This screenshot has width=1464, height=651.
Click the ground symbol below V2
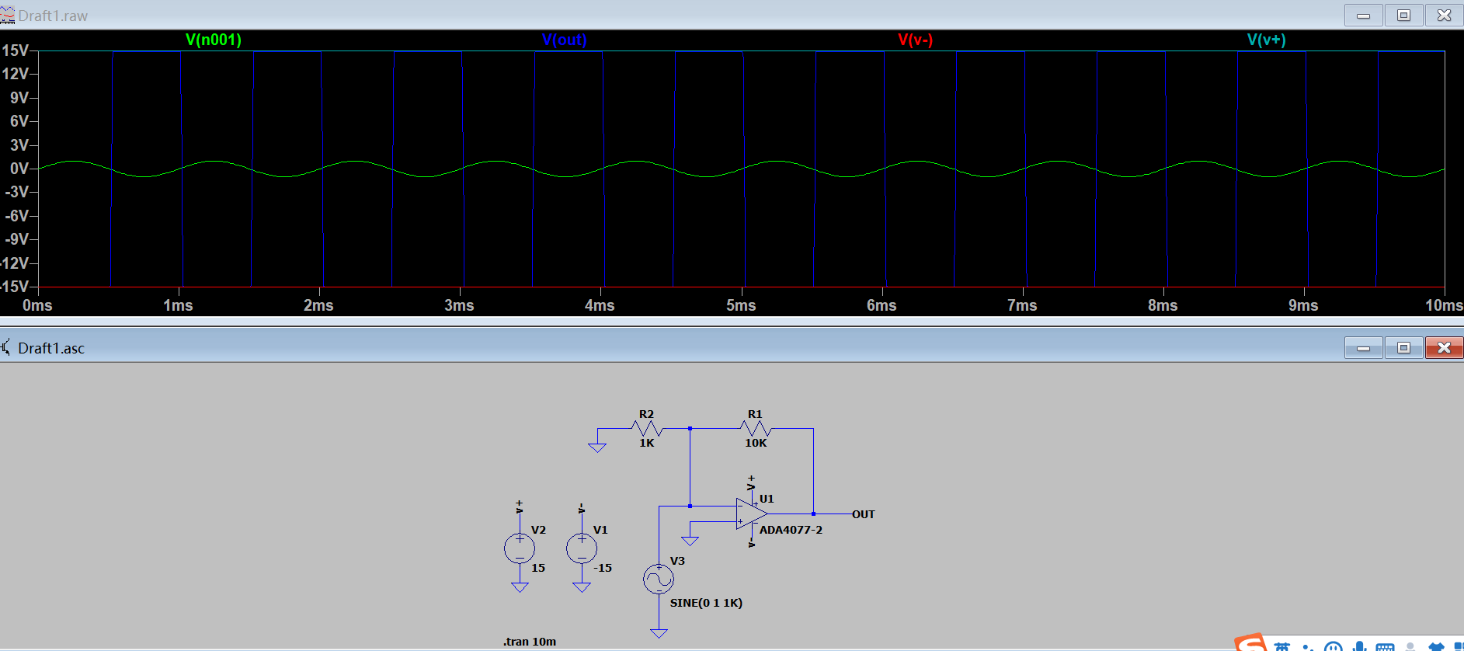tap(520, 587)
